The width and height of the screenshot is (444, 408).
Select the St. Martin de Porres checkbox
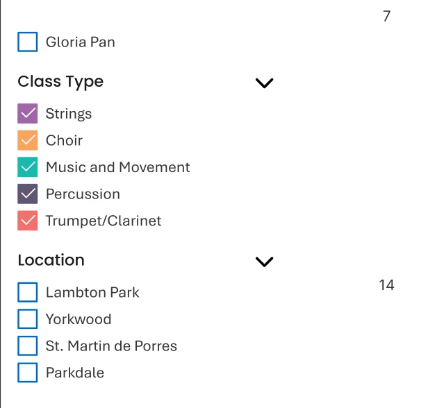pos(28,346)
